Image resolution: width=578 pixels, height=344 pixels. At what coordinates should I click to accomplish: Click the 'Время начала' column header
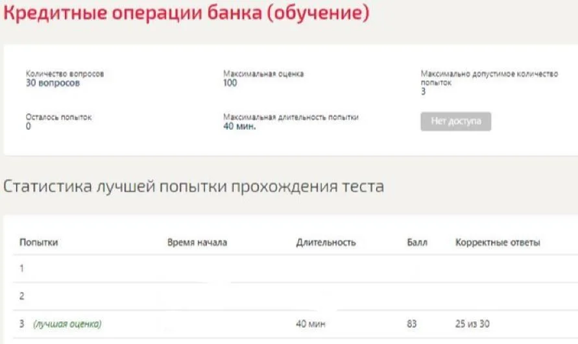[197, 242]
